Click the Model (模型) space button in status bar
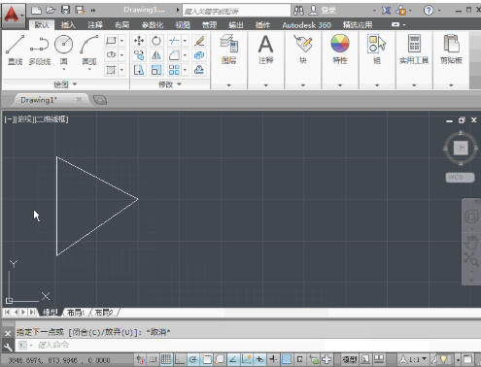Viewport: 481px width, 367px height. 350,359
